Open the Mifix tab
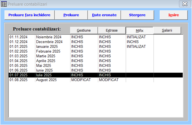This screenshot has height=125, width=192. click(x=139, y=30)
